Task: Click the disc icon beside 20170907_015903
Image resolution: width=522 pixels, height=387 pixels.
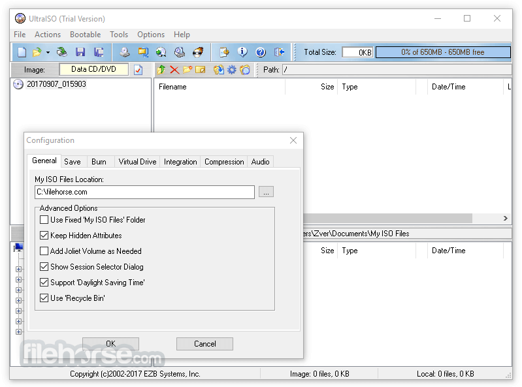Action: click(18, 84)
